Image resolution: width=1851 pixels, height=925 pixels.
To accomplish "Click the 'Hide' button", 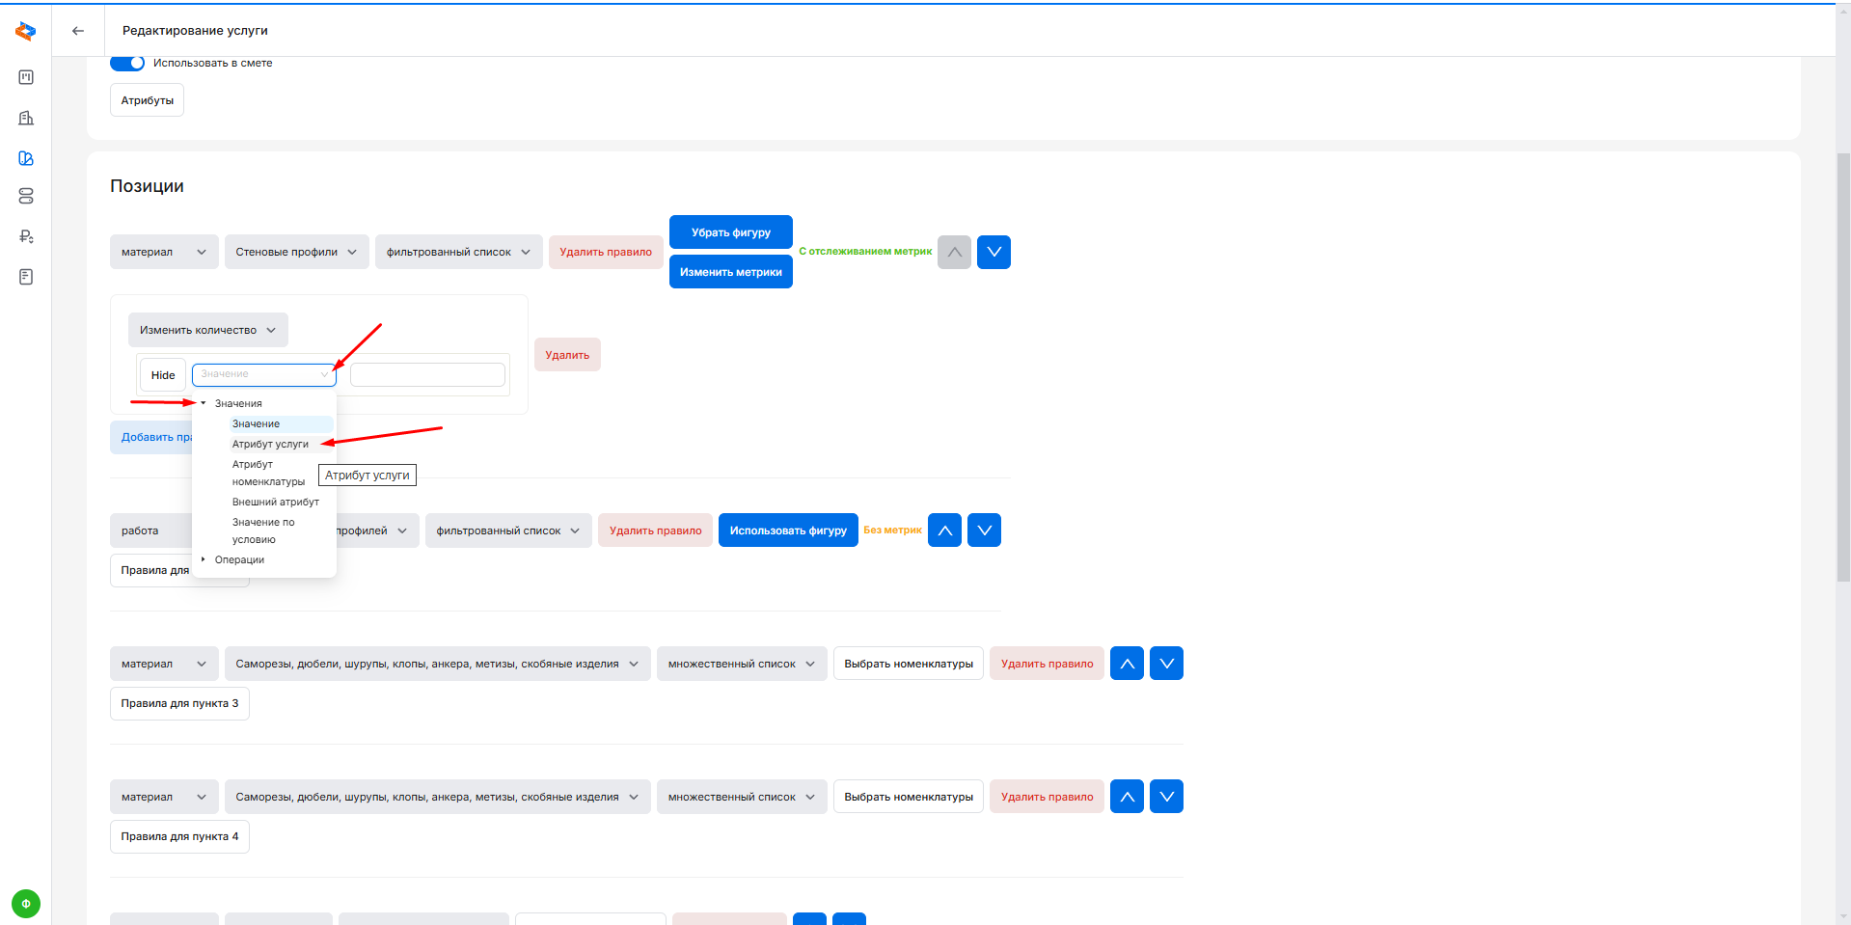I will pyautogui.click(x=163, y=375).
